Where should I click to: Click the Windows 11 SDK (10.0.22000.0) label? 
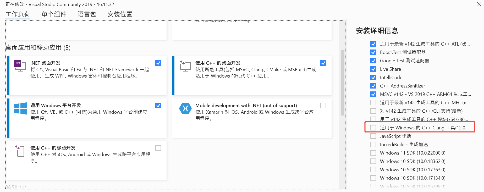[413, 153]
